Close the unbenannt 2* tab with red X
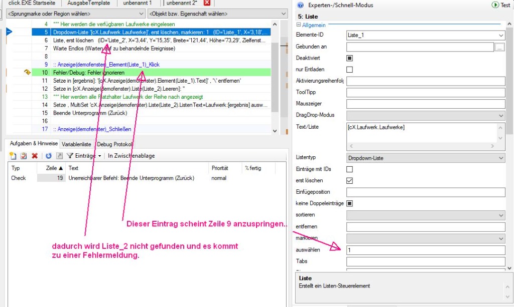 coord(207,3)
